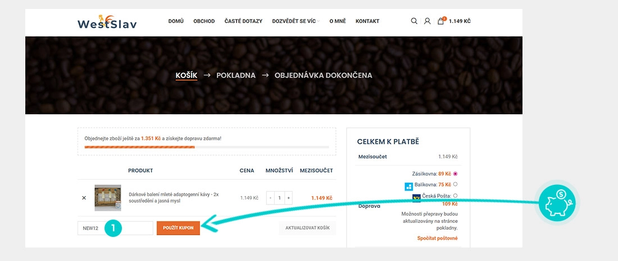Click the Celkem k platbě heading

point(388,142)
